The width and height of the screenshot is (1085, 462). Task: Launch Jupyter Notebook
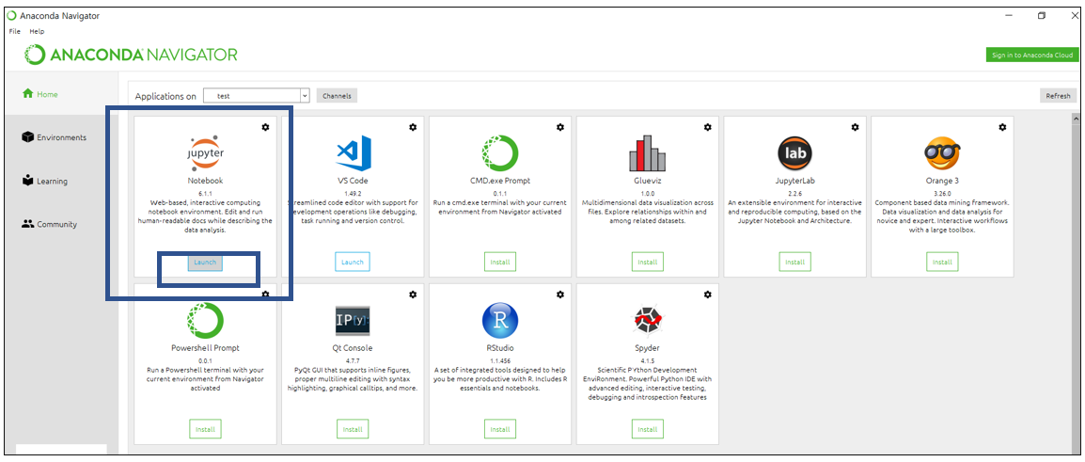pos(205,262)
